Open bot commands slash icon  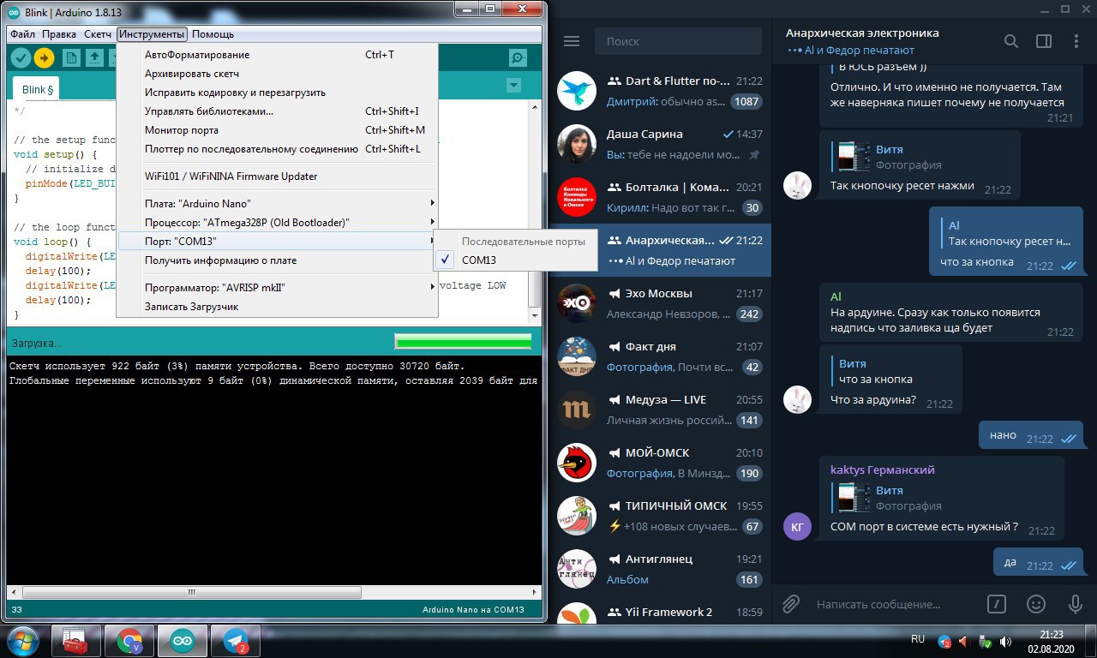point(996,604)
